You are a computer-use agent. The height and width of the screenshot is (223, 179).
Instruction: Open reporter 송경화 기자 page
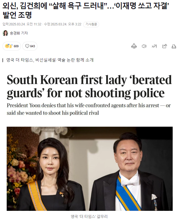tap(19, 33)
